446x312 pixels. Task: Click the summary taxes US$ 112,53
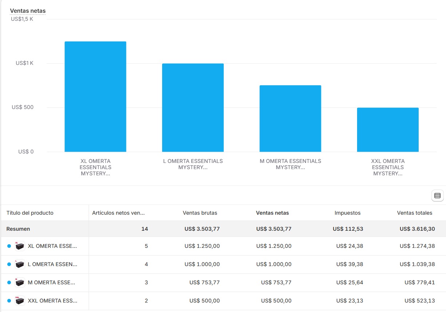(348, 229)
